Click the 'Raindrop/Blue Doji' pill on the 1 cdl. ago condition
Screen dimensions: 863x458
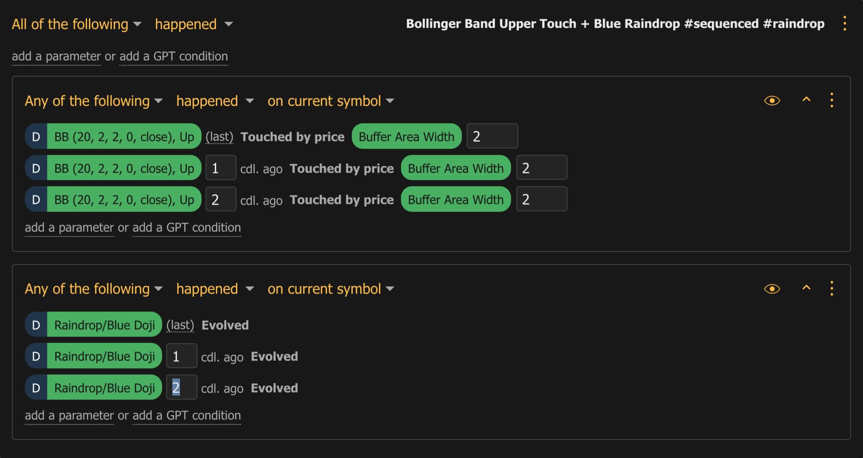pyautogui.click(x=104, y=356)
